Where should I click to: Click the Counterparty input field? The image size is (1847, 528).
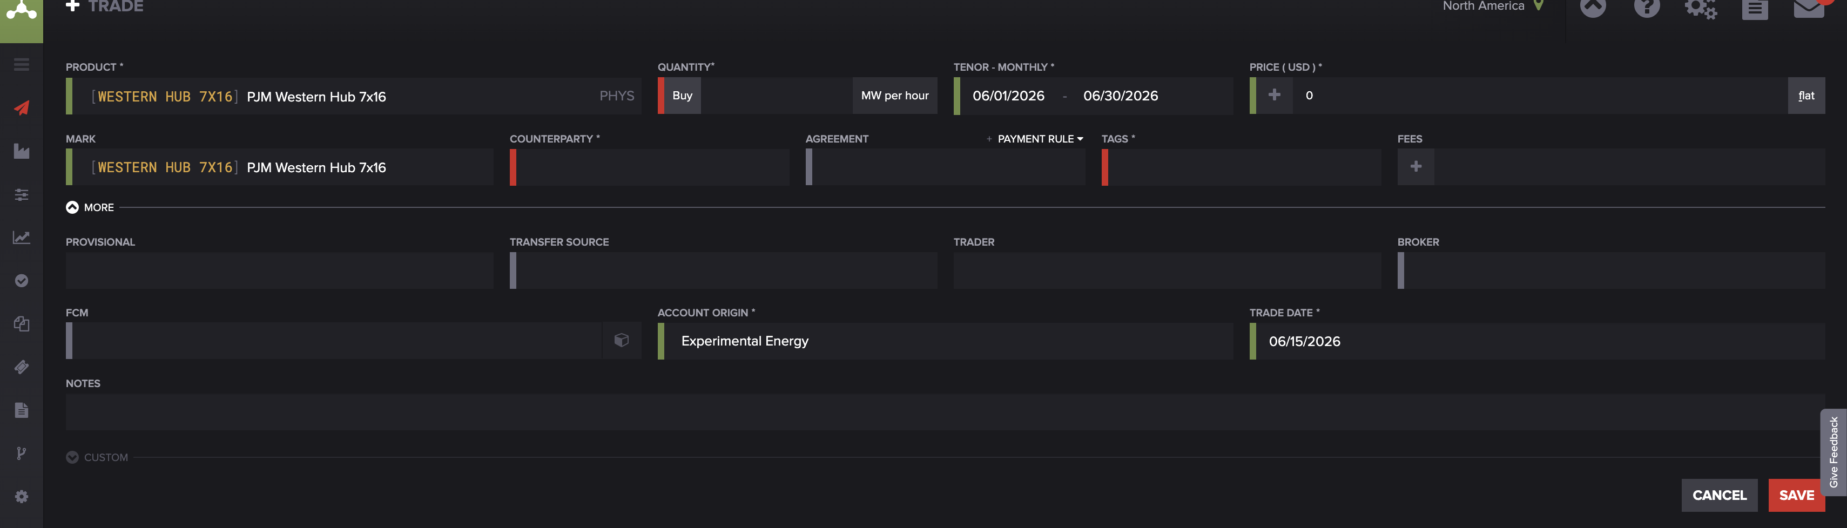[650, 167]
